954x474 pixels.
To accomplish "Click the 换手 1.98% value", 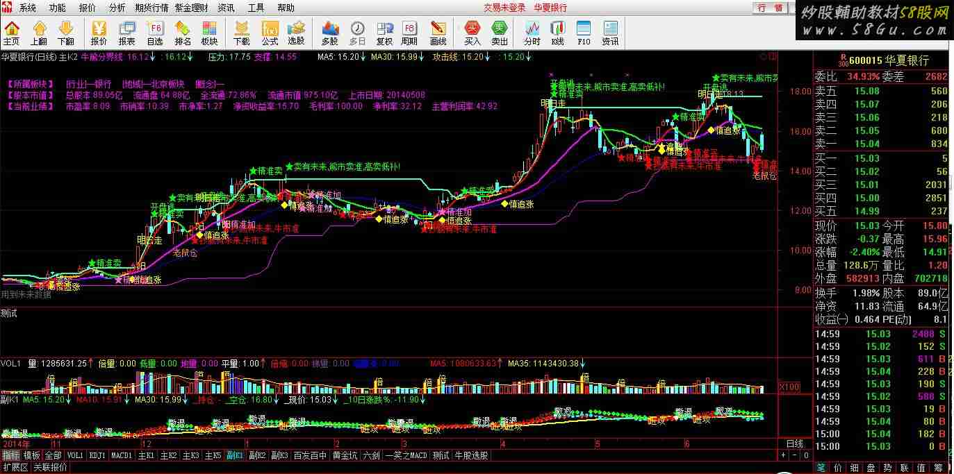I will (865, 292).
